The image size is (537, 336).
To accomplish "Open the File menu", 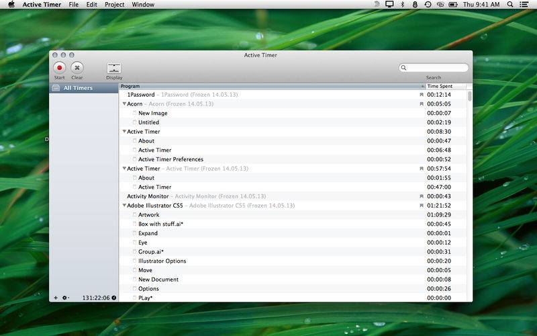I will click(x=74, y=5).
